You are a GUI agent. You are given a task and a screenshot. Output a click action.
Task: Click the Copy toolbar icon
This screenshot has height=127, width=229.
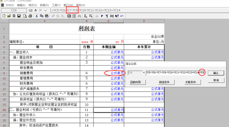(42, 16)
